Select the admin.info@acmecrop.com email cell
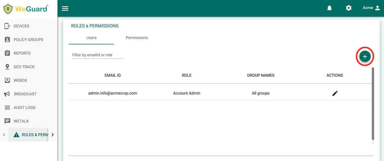The height and width of the screenshot is (161, 384). pyautogui.click(x=113, y=93)
